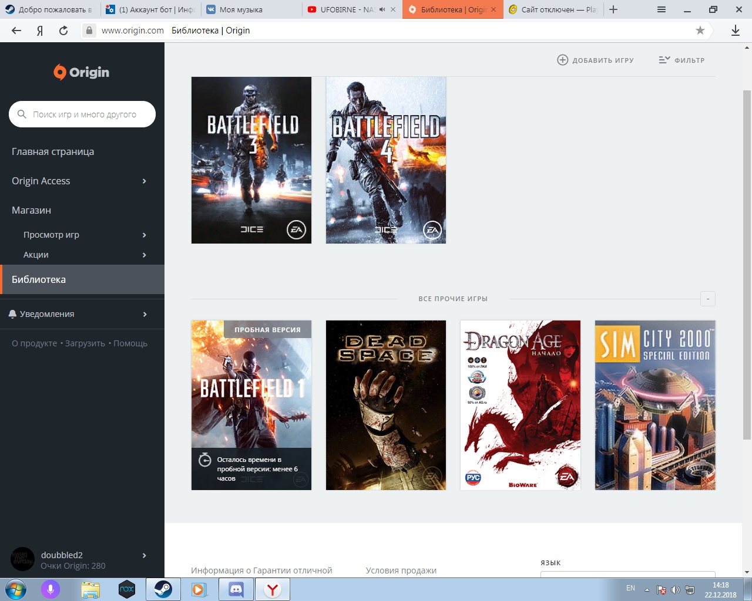Open Главная страница in sidebar

coord(53,151)
